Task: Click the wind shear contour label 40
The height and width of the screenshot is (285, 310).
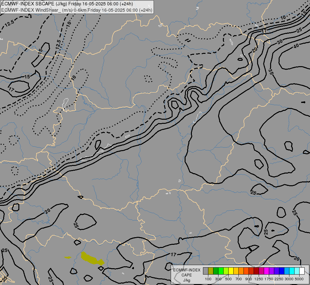Action: 296,46
